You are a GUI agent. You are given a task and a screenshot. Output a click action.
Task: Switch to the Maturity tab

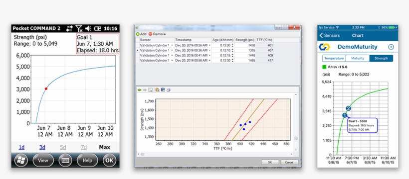[358, 58]
